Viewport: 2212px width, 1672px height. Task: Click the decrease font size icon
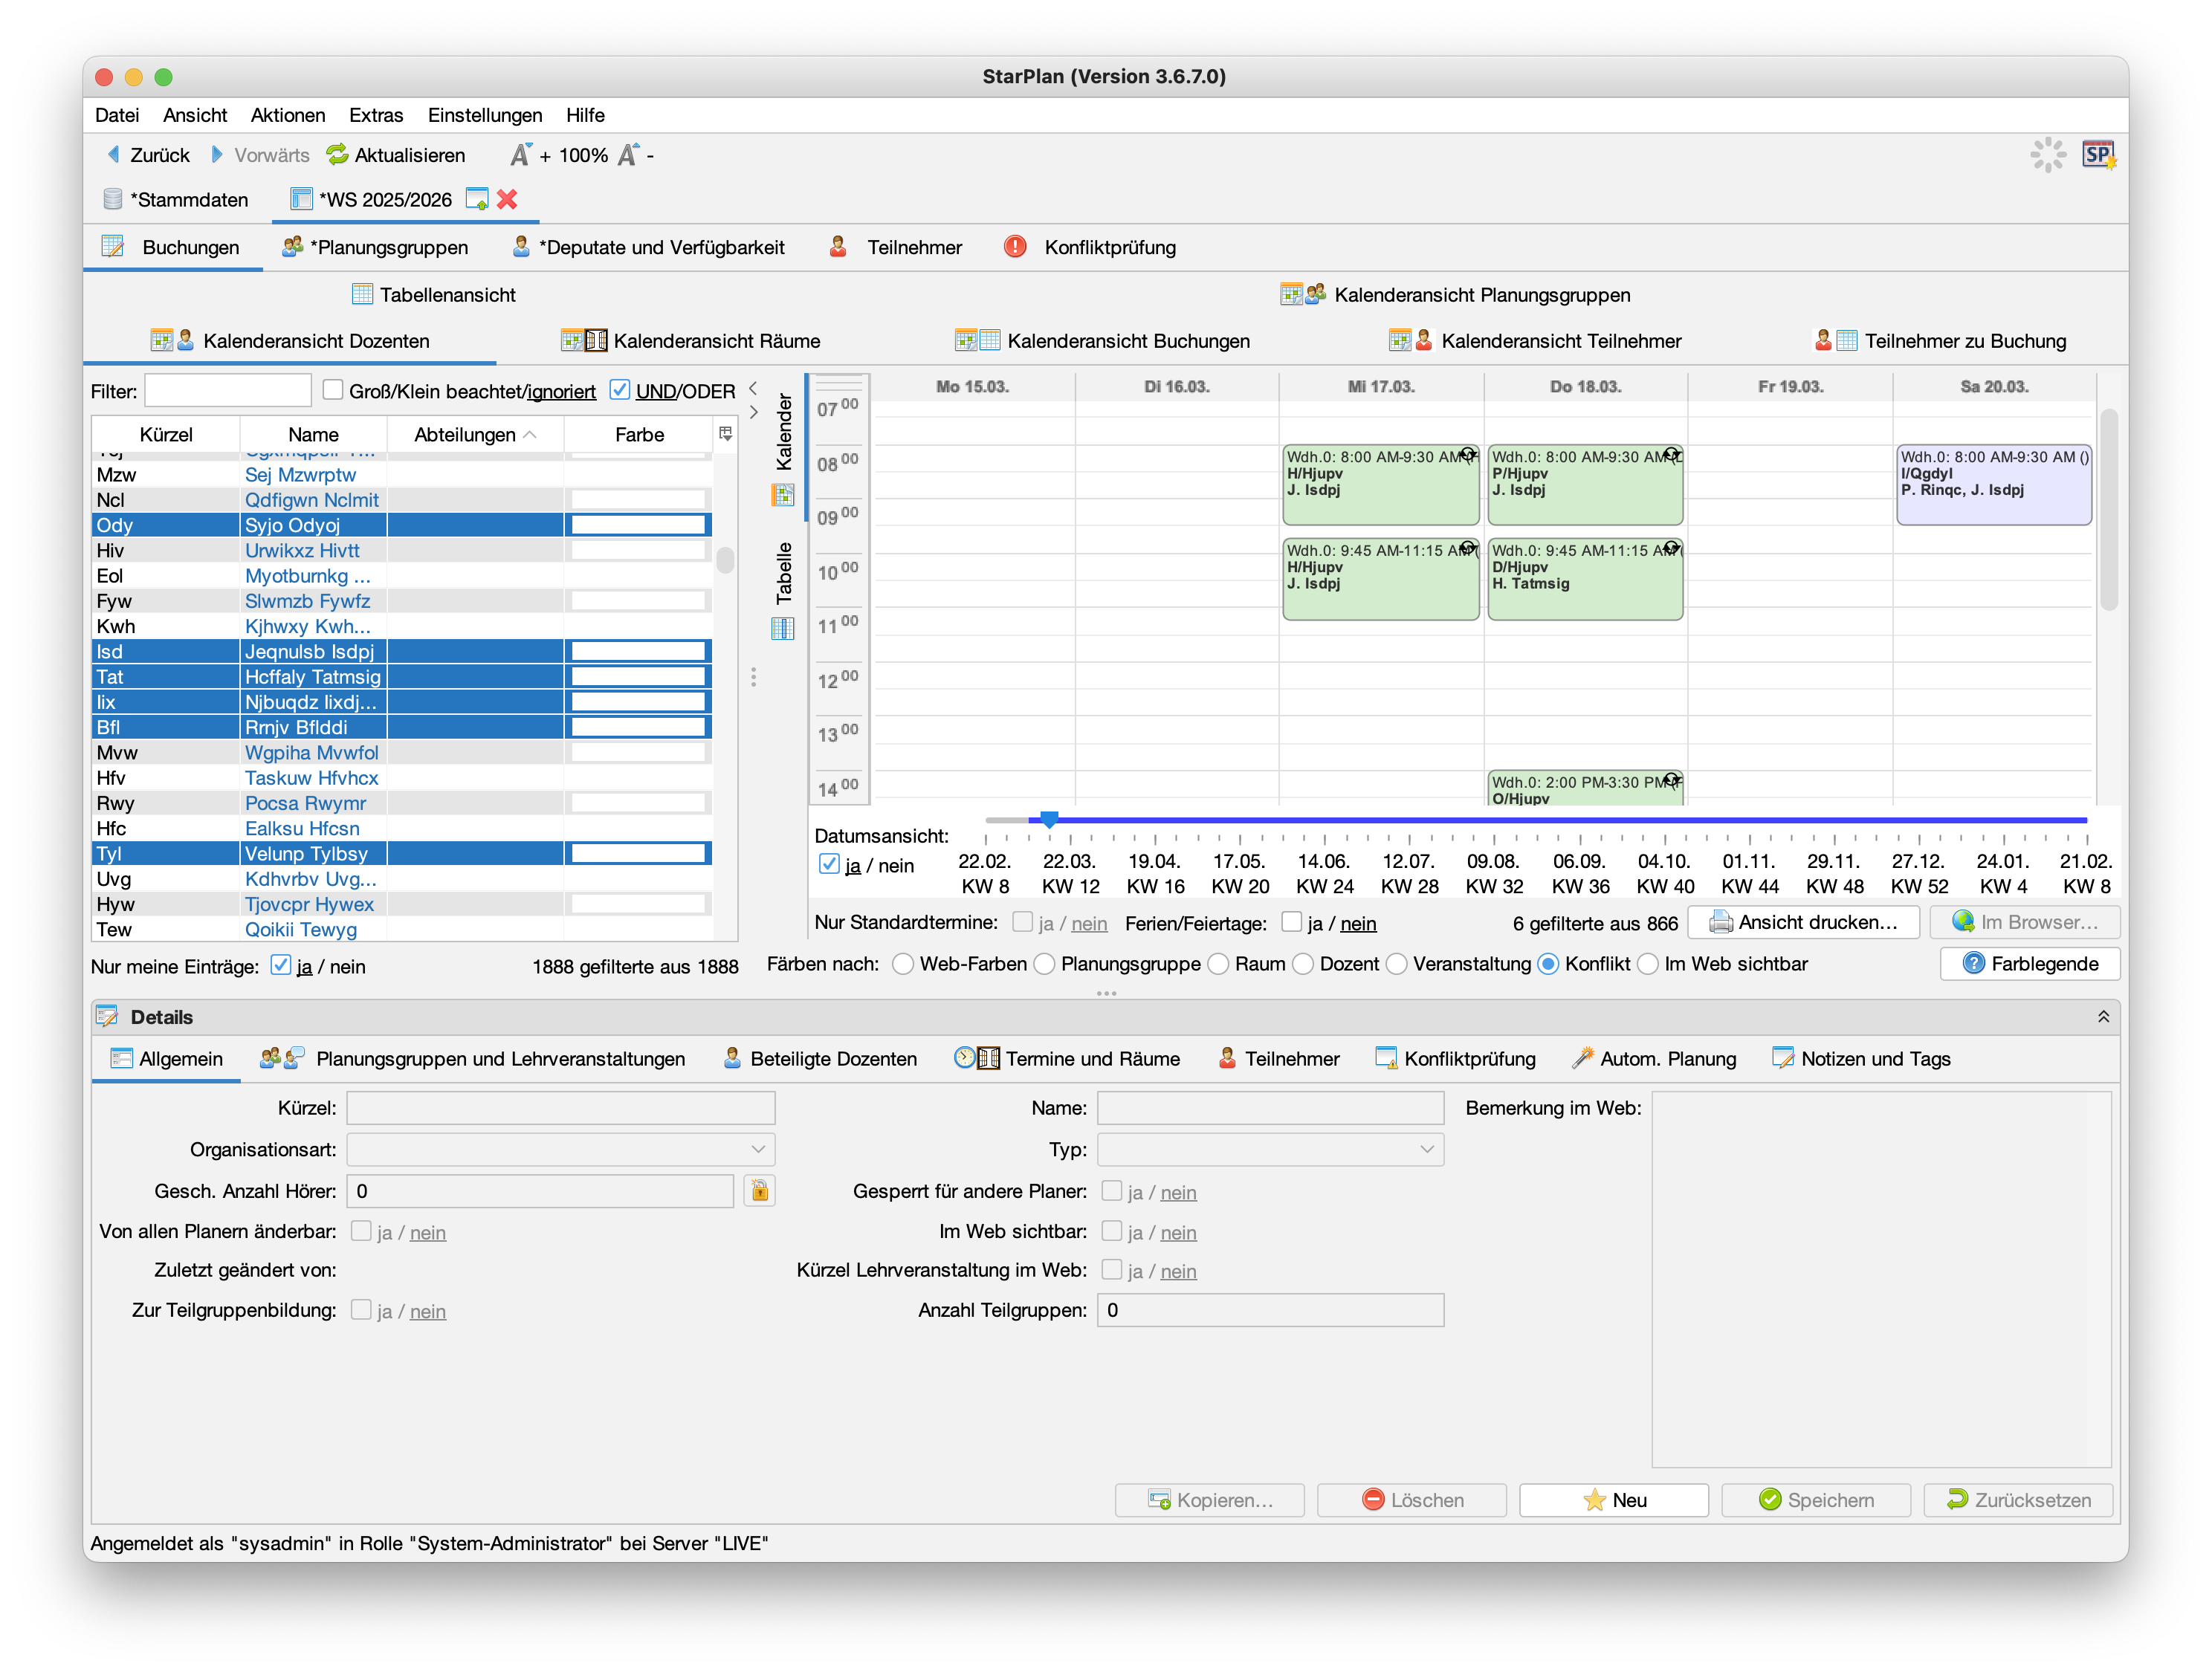pyautogui.click(x=628, y=154)
